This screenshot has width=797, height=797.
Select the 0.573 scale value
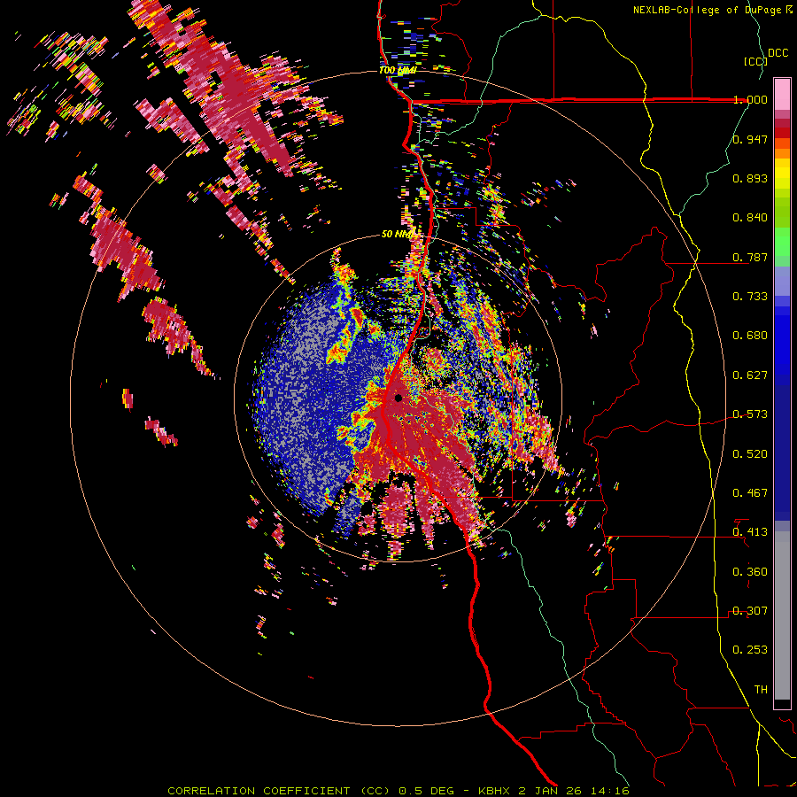pos(750,414)
